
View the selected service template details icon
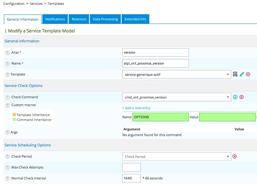pos(235,74)
